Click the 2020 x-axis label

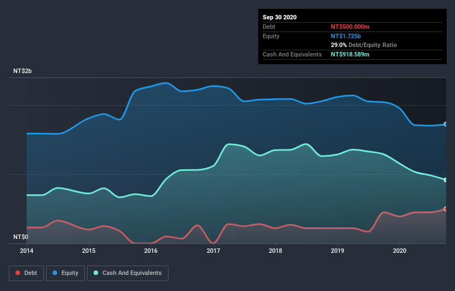400,251
